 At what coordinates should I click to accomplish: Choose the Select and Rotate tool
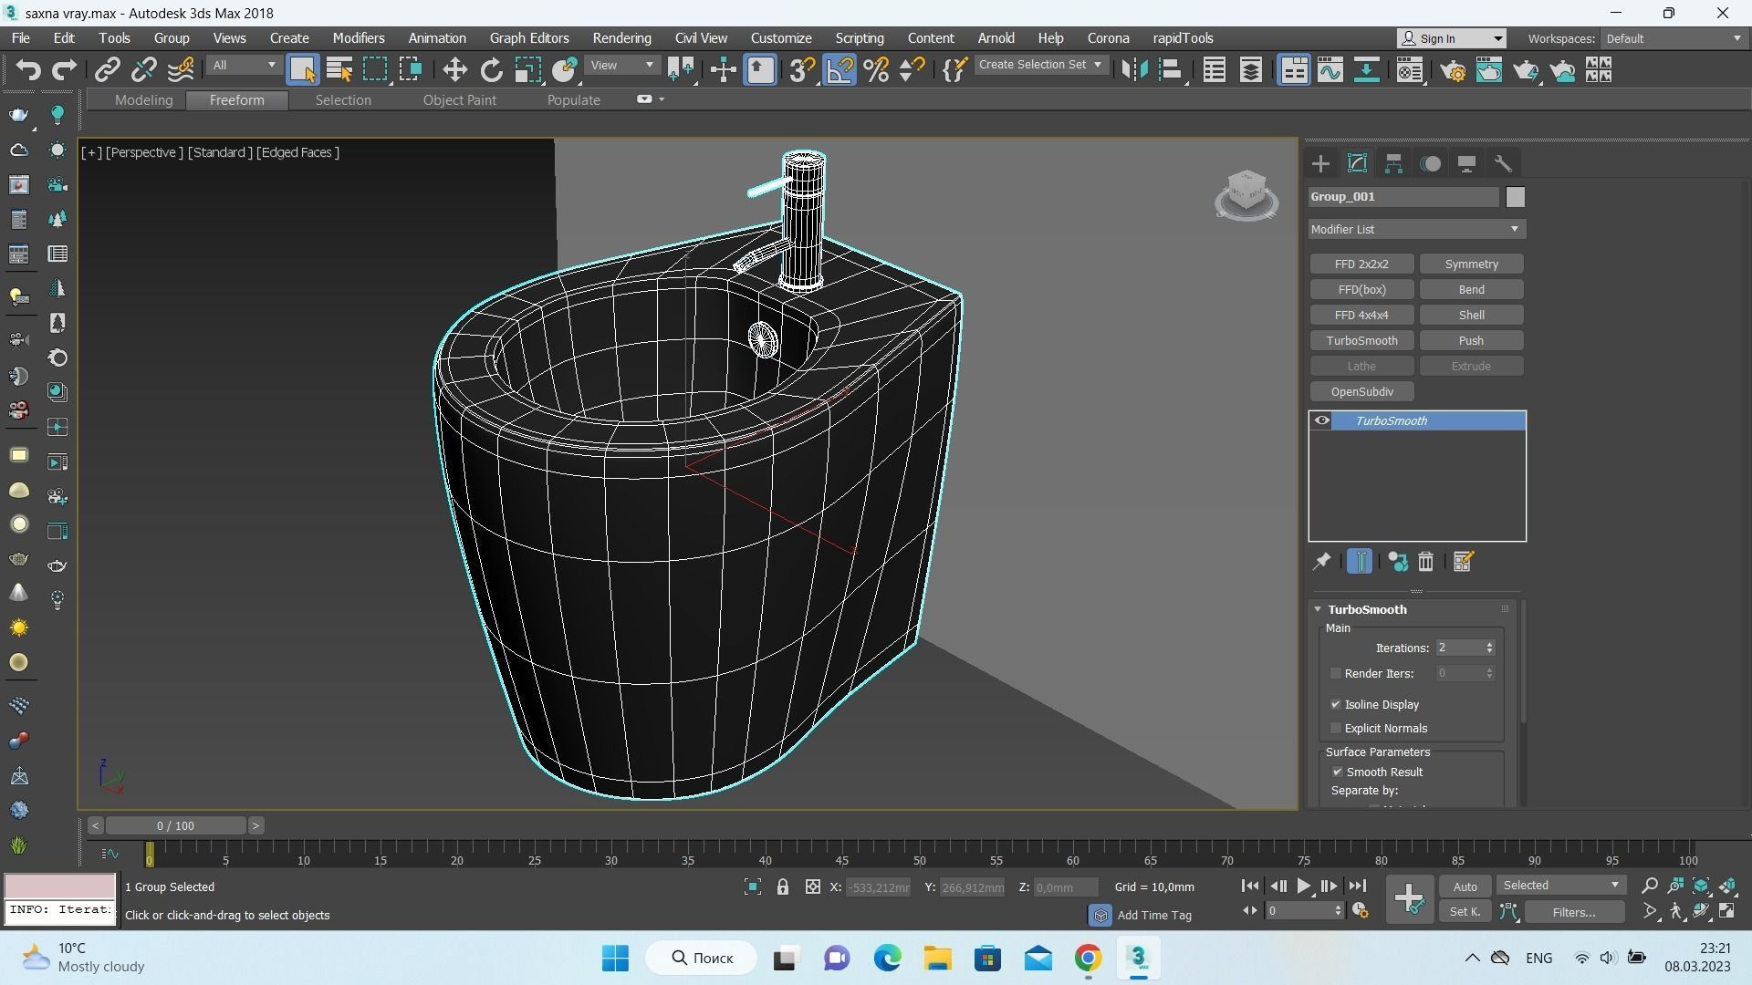492,70
